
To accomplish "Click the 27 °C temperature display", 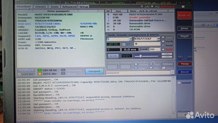I will pyautogui.click(x=113, y=44).
